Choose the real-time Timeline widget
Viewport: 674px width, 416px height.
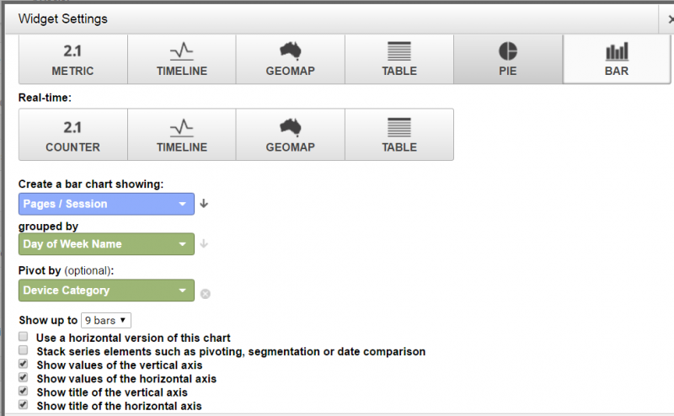point(182,135)
